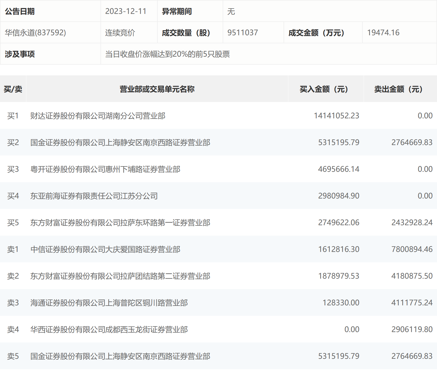Select the 卖5 rank label
Image resolution: width=437 pixels, height=370 pixels.
pos(13,356)
